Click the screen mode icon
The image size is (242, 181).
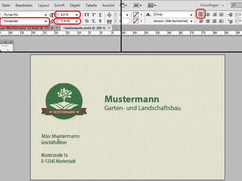click(x=136, y=5)
